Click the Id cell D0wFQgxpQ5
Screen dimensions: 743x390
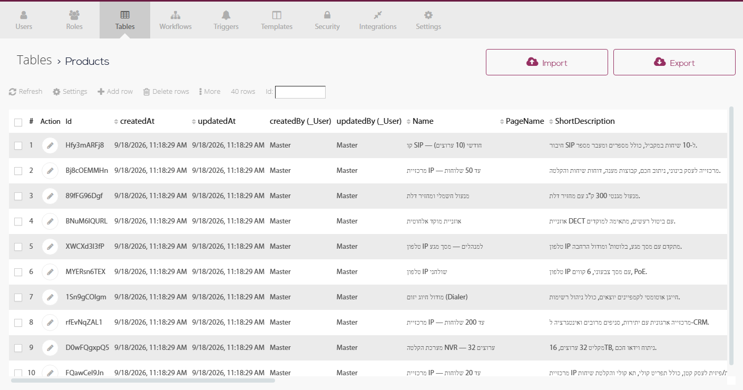(x=87, y=348)
